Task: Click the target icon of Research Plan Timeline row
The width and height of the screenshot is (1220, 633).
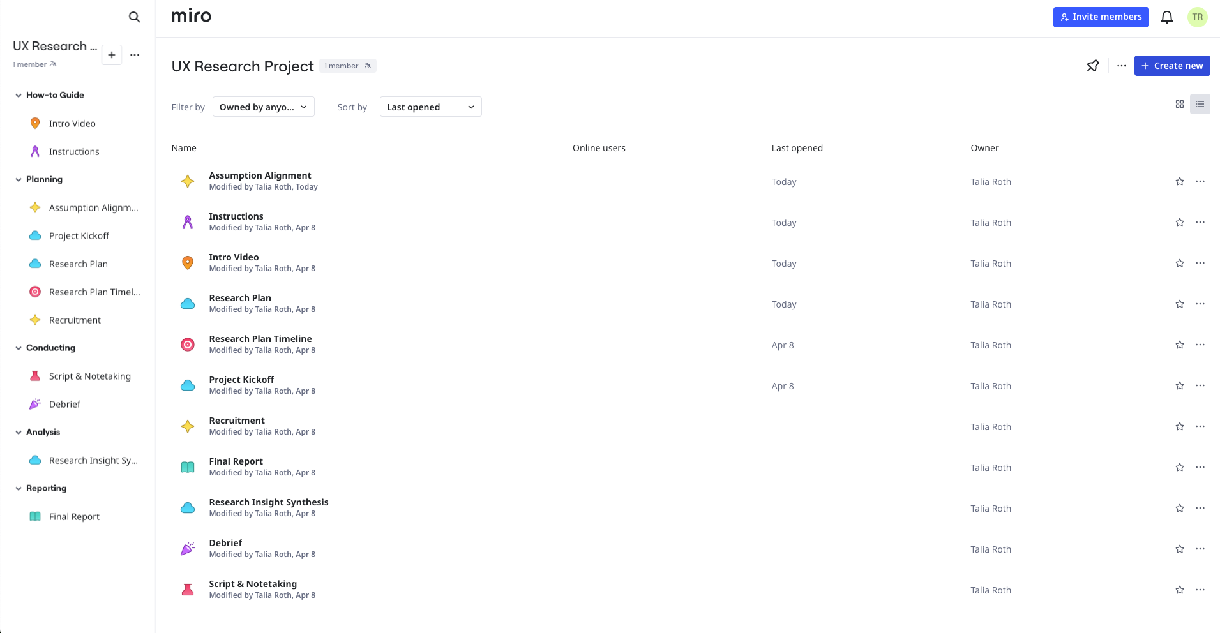Action: [188, 345]
